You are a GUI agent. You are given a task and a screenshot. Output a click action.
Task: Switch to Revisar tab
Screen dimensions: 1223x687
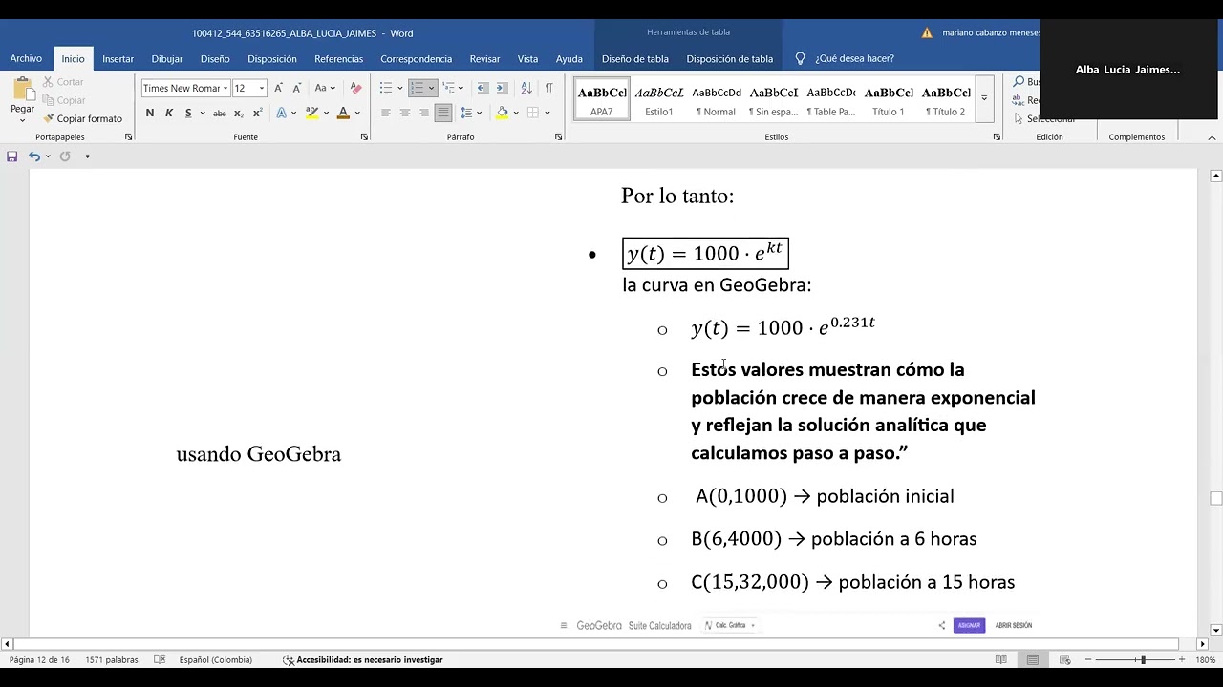(484, 58)
